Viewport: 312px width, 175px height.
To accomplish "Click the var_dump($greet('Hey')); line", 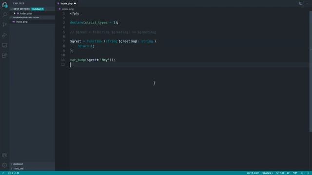I will [92, 60].
